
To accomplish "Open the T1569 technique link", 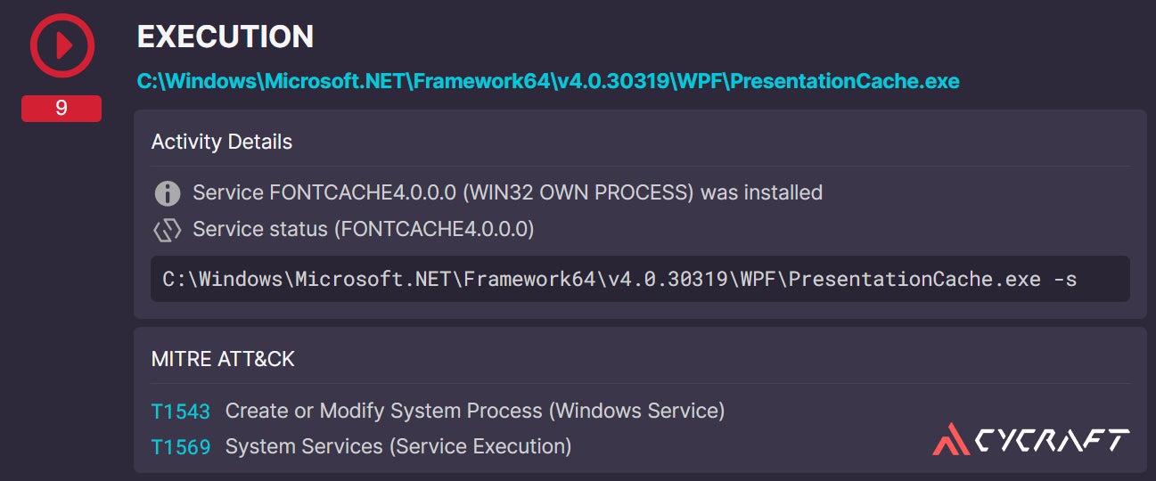I will tap(181, 446).
